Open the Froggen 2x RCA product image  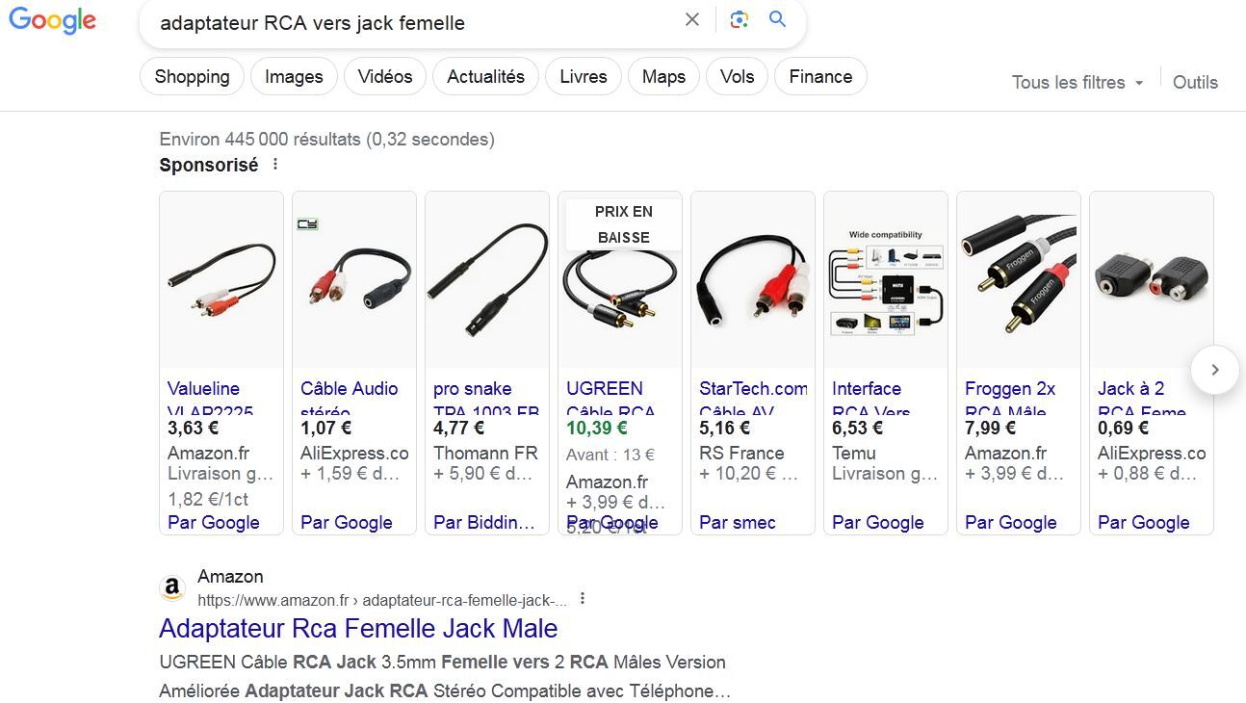tap(1019, 279)
